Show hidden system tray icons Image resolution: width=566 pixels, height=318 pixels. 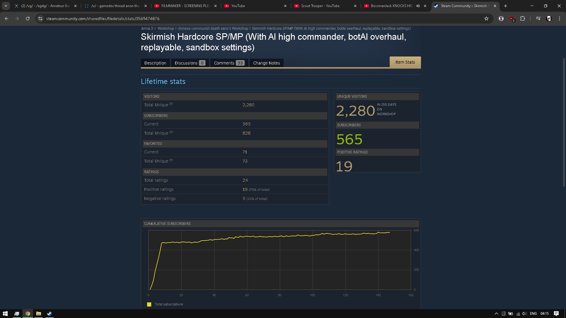pos(496,314)
